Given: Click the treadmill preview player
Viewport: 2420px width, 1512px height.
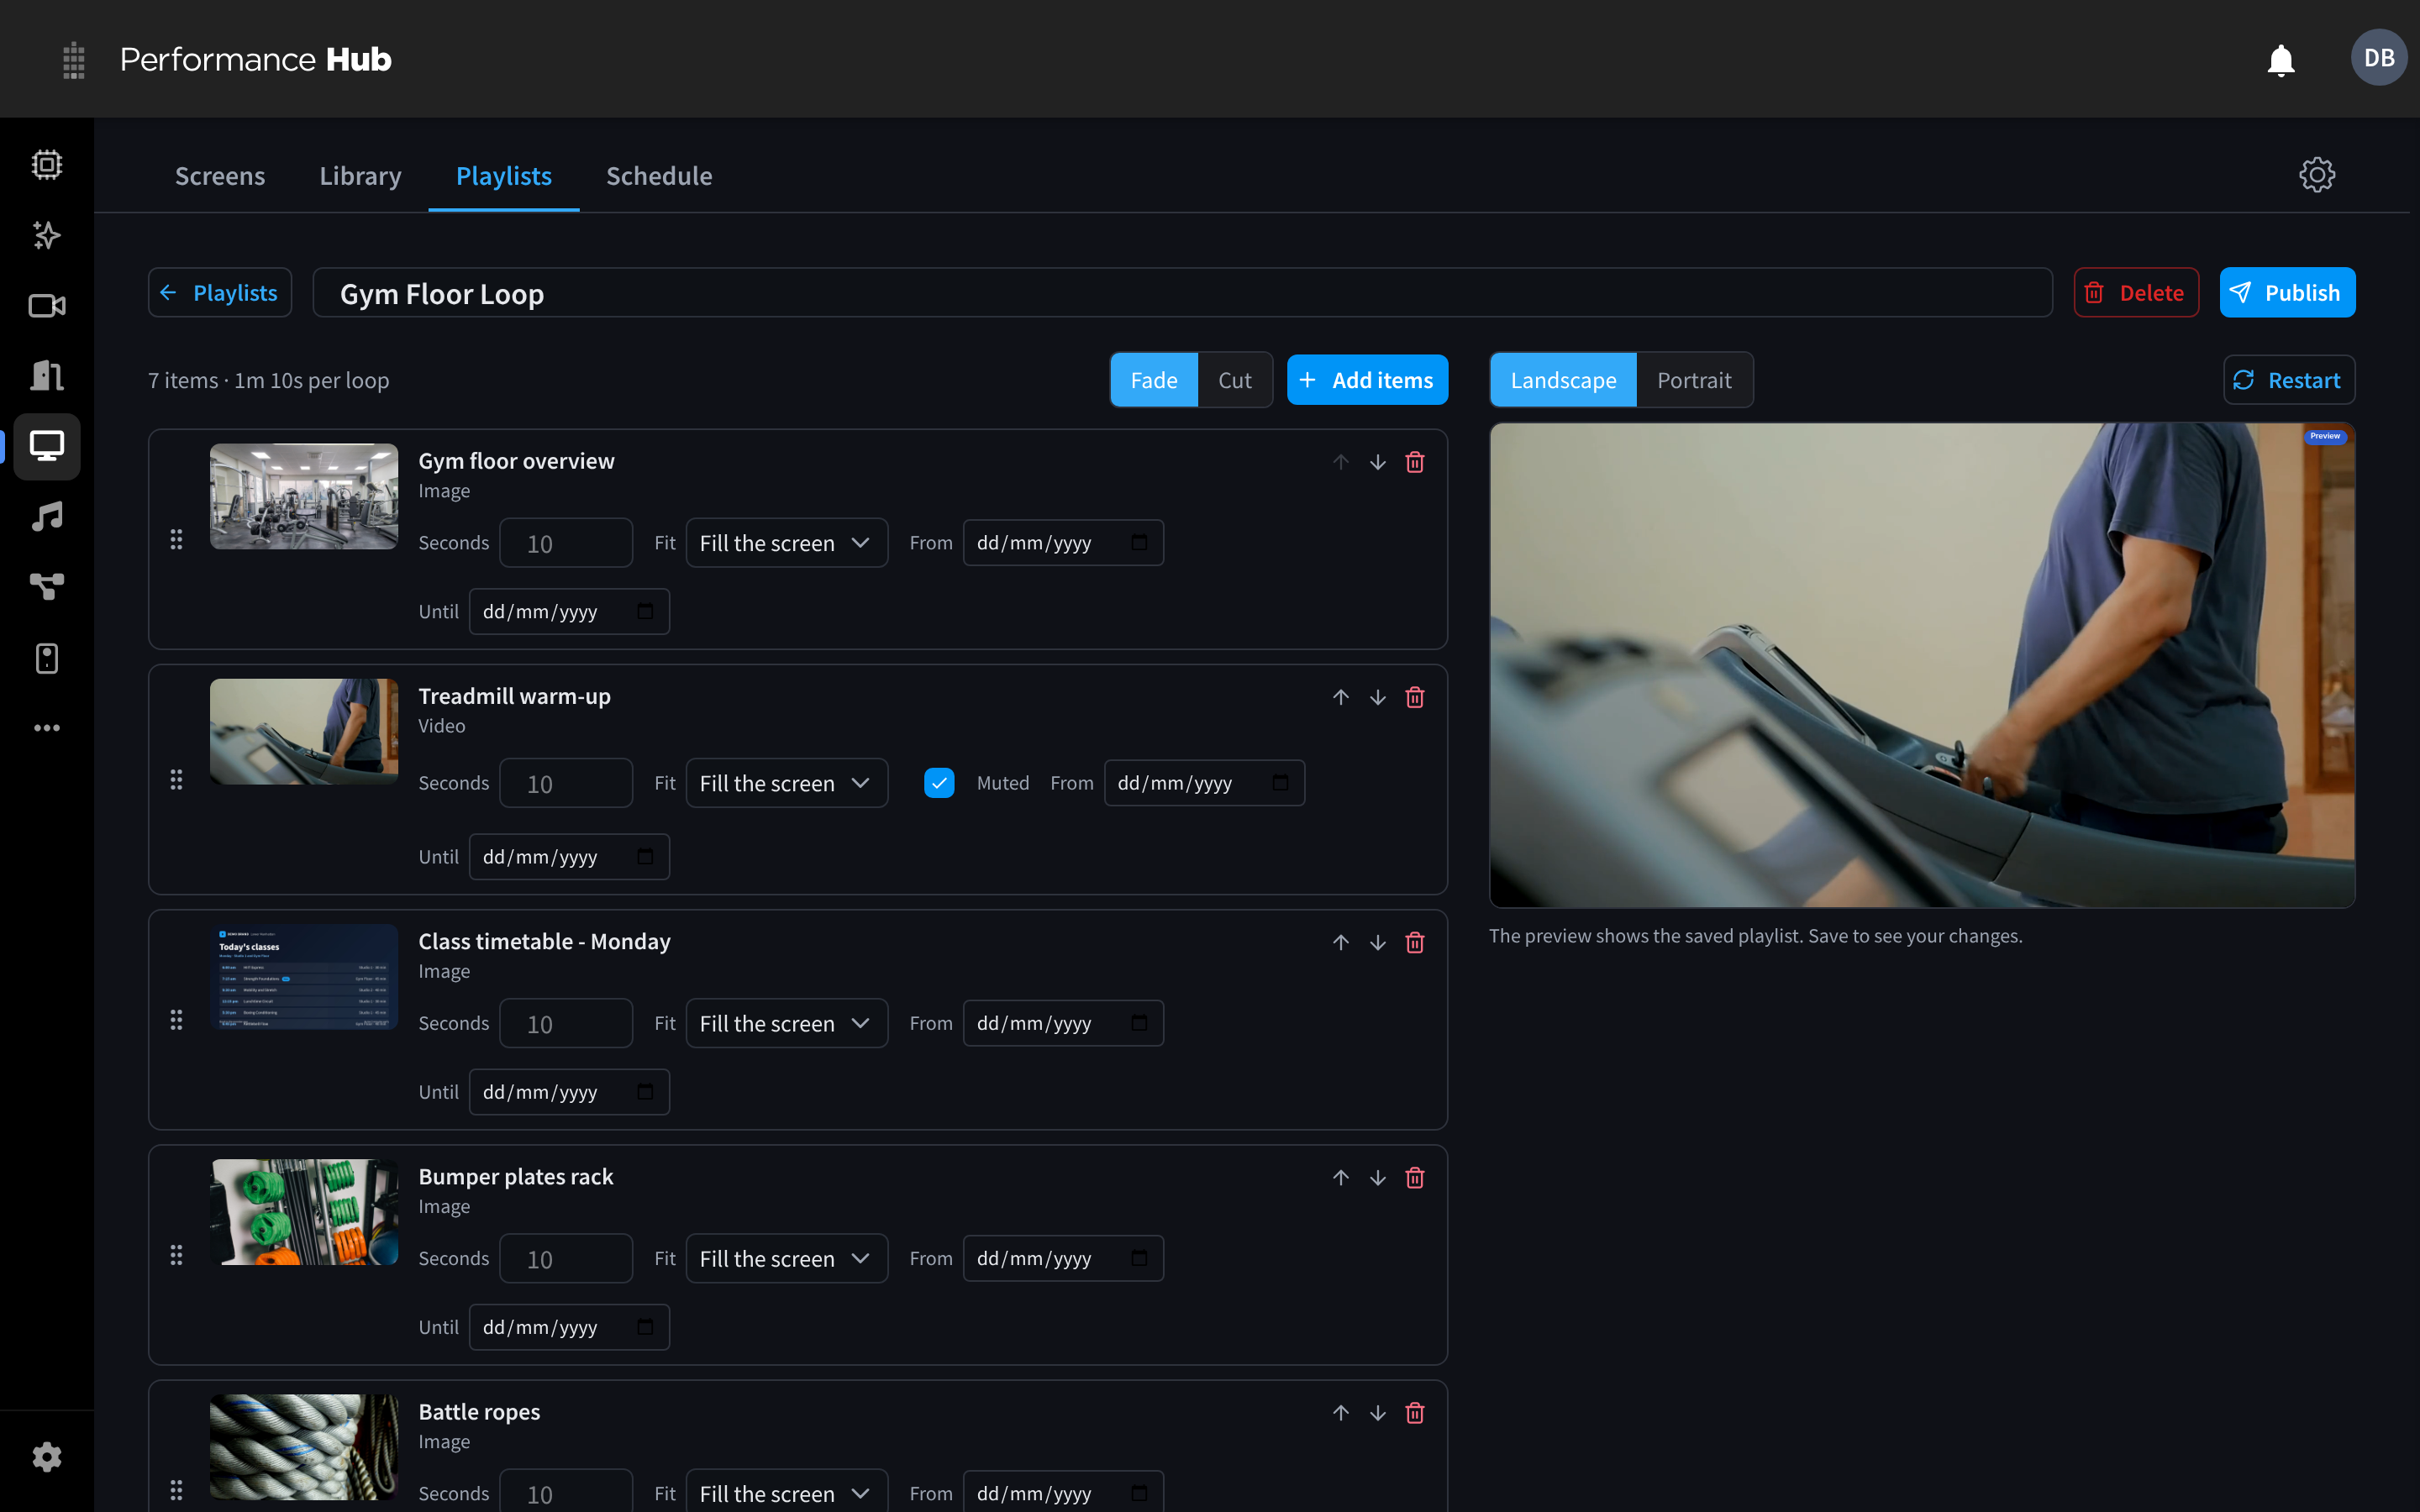Looking at the screenshot, I should click(1921, 665).
